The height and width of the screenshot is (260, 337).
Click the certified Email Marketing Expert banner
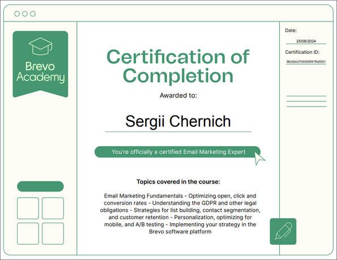point(177,152)
